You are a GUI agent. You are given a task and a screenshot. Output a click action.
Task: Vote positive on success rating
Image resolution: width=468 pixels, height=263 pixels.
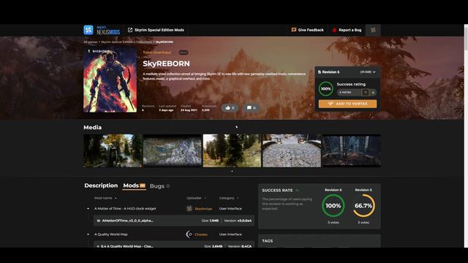(x=366, y=93)
